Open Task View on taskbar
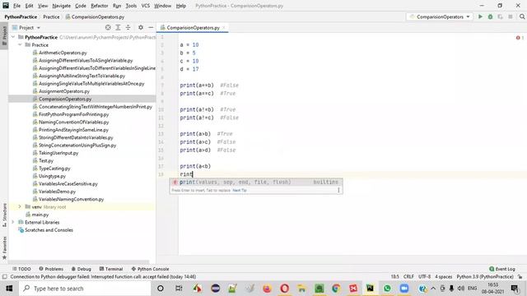527x296 pixels. click(x=179, y=289)
